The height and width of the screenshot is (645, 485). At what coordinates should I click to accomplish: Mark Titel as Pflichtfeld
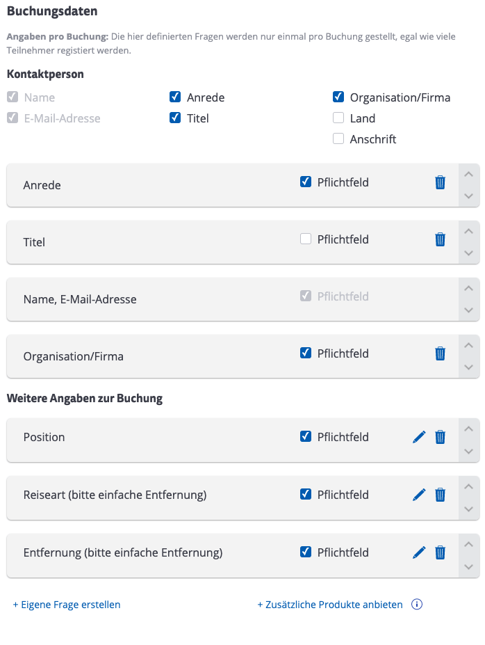click(x=306, y=239)
